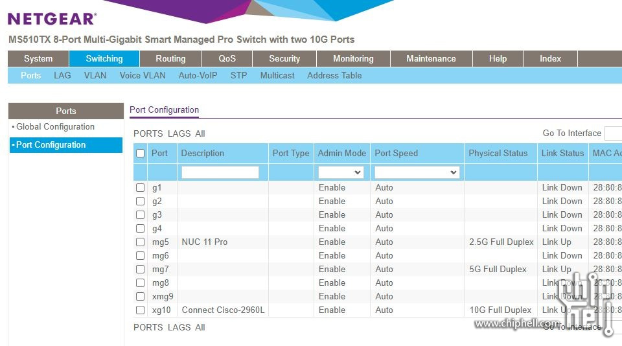Open the Security tab
This screenshot has height=346, width=622.
(284, 58)
